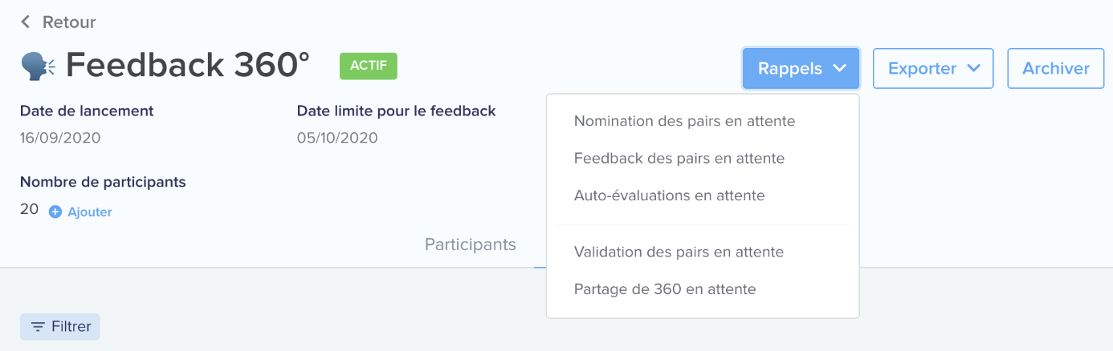Click the filter lines icon
1113x351 pixels.
coord(38,327)
